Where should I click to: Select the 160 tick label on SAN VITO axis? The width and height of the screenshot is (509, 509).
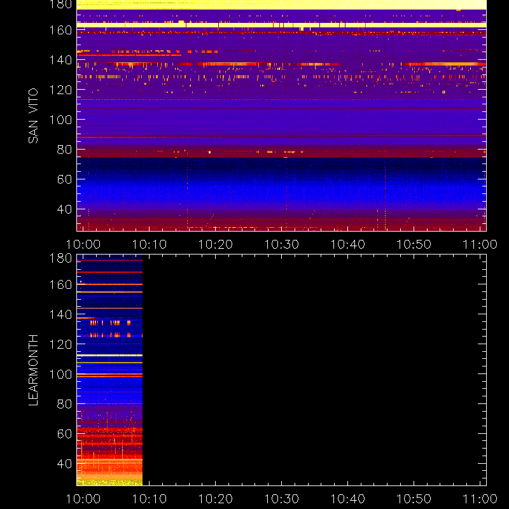[x=60, y=30]
